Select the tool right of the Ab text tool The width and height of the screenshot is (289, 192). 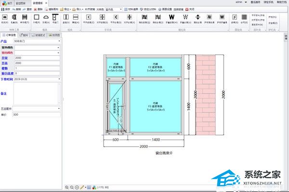tap(14, 19)
